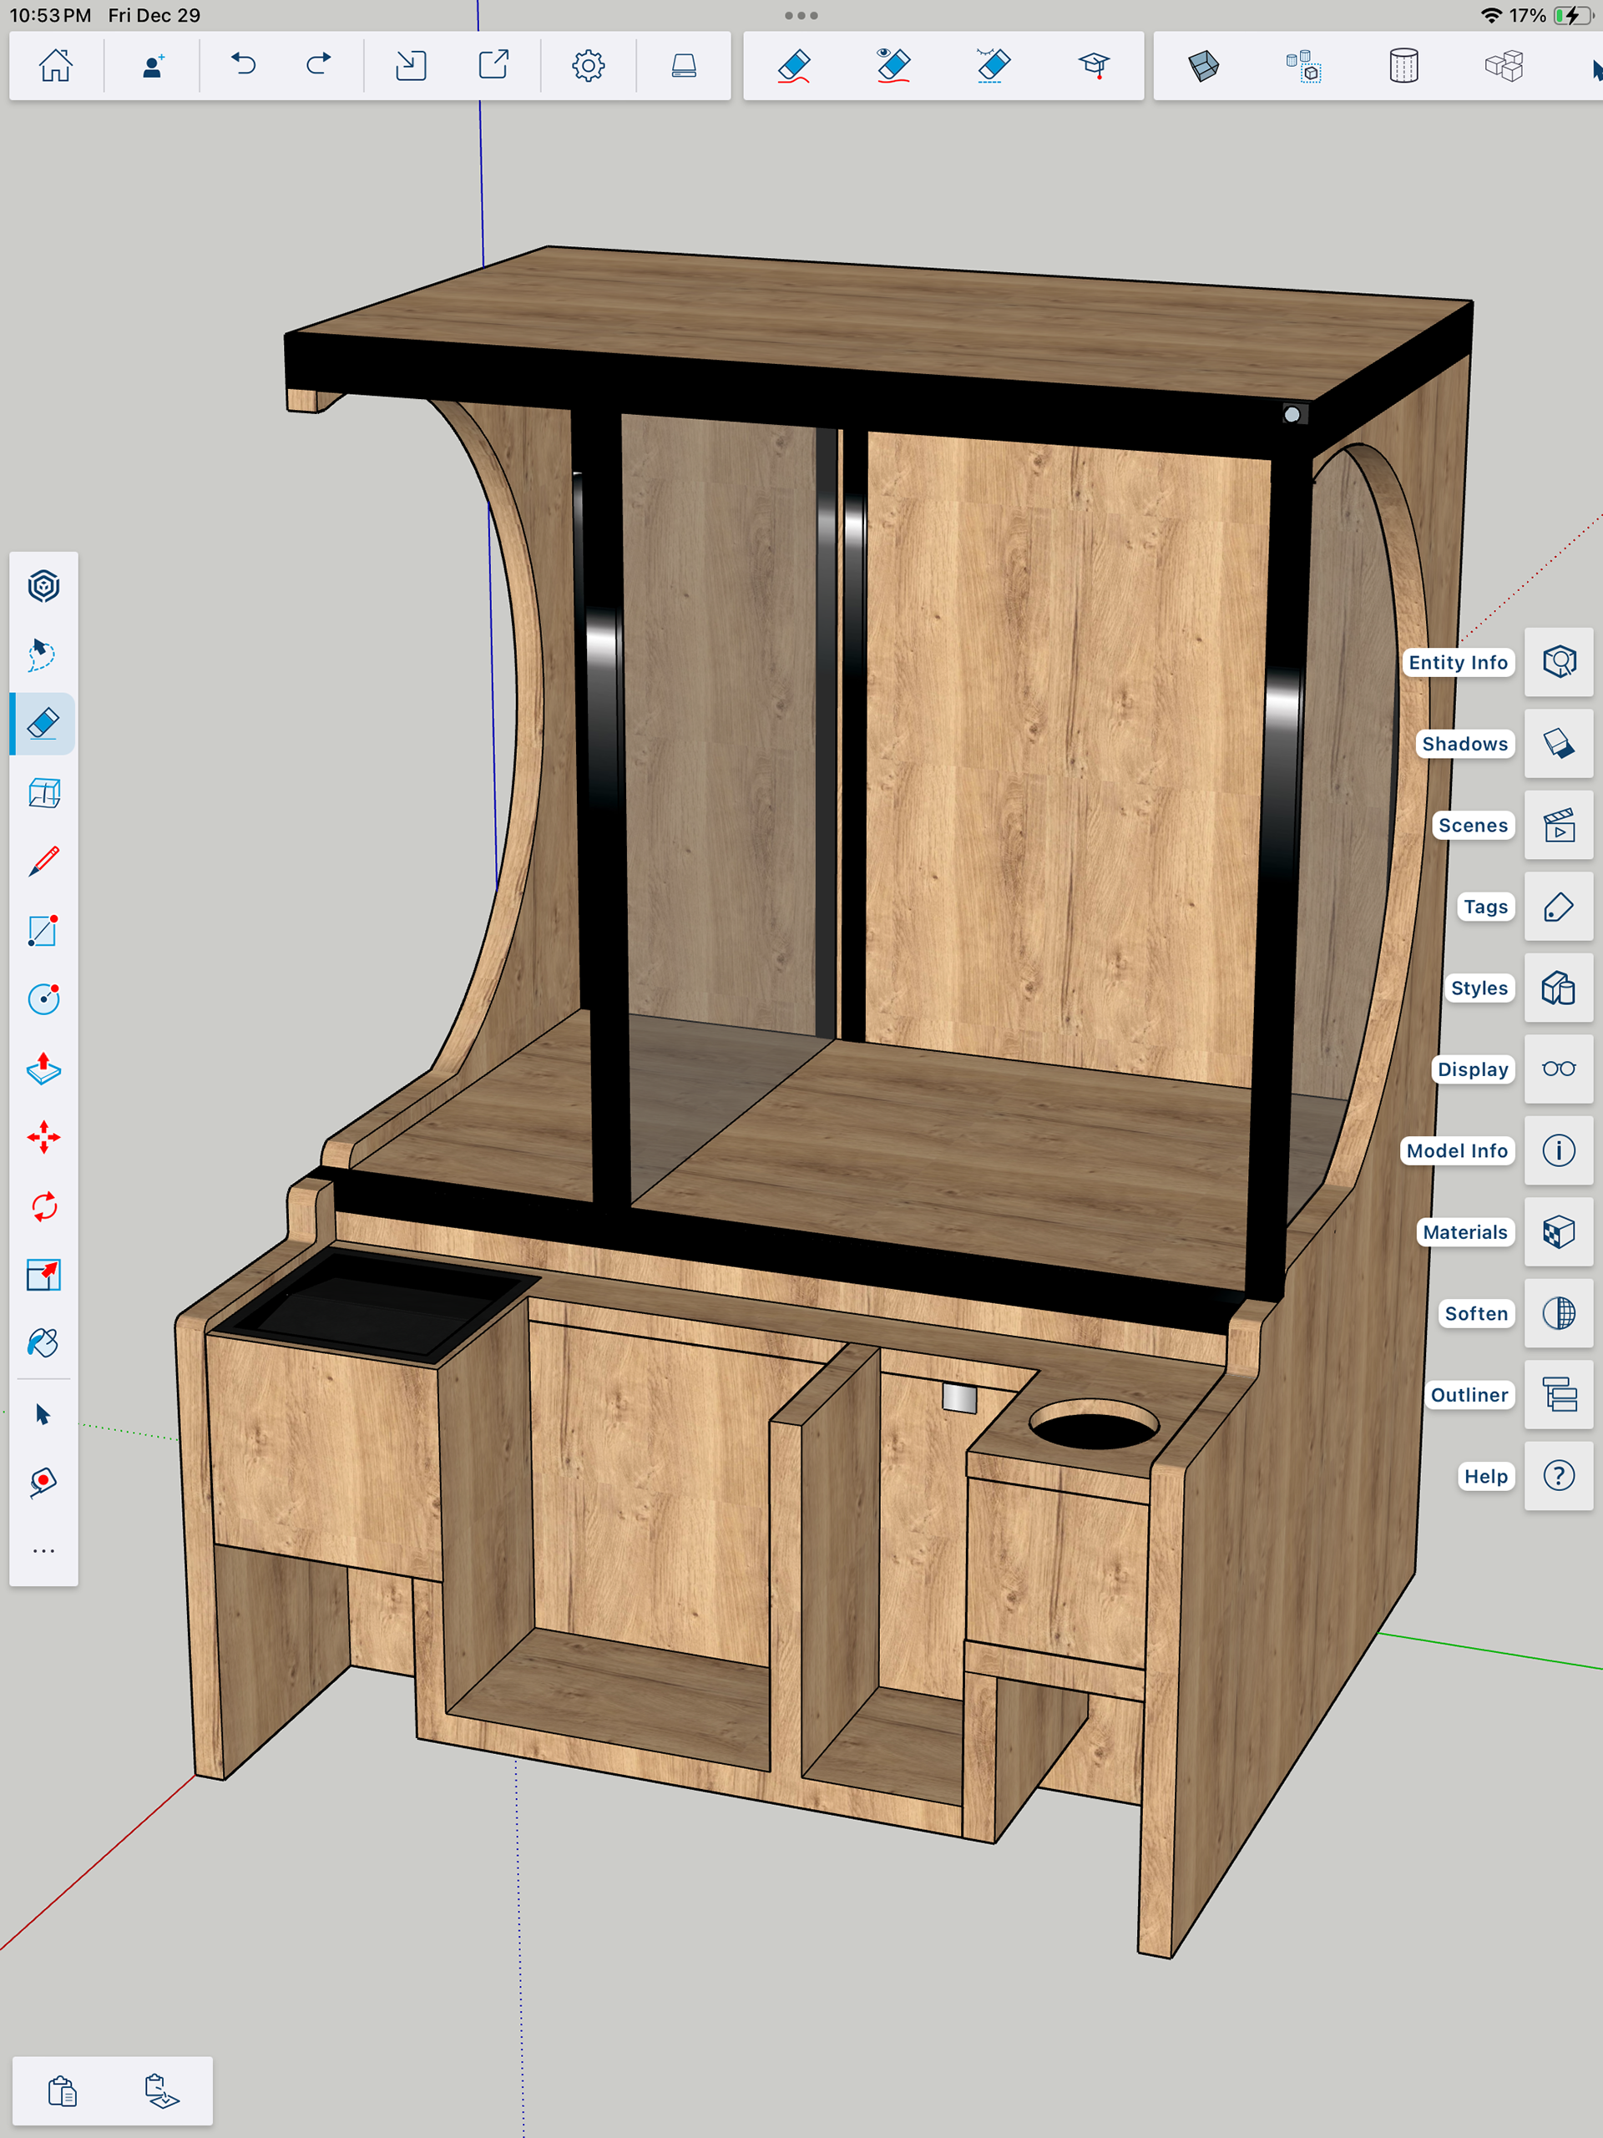Open the Tags panel
The height and width of the screenshot is (2138, 1603).
[1559, 907]
